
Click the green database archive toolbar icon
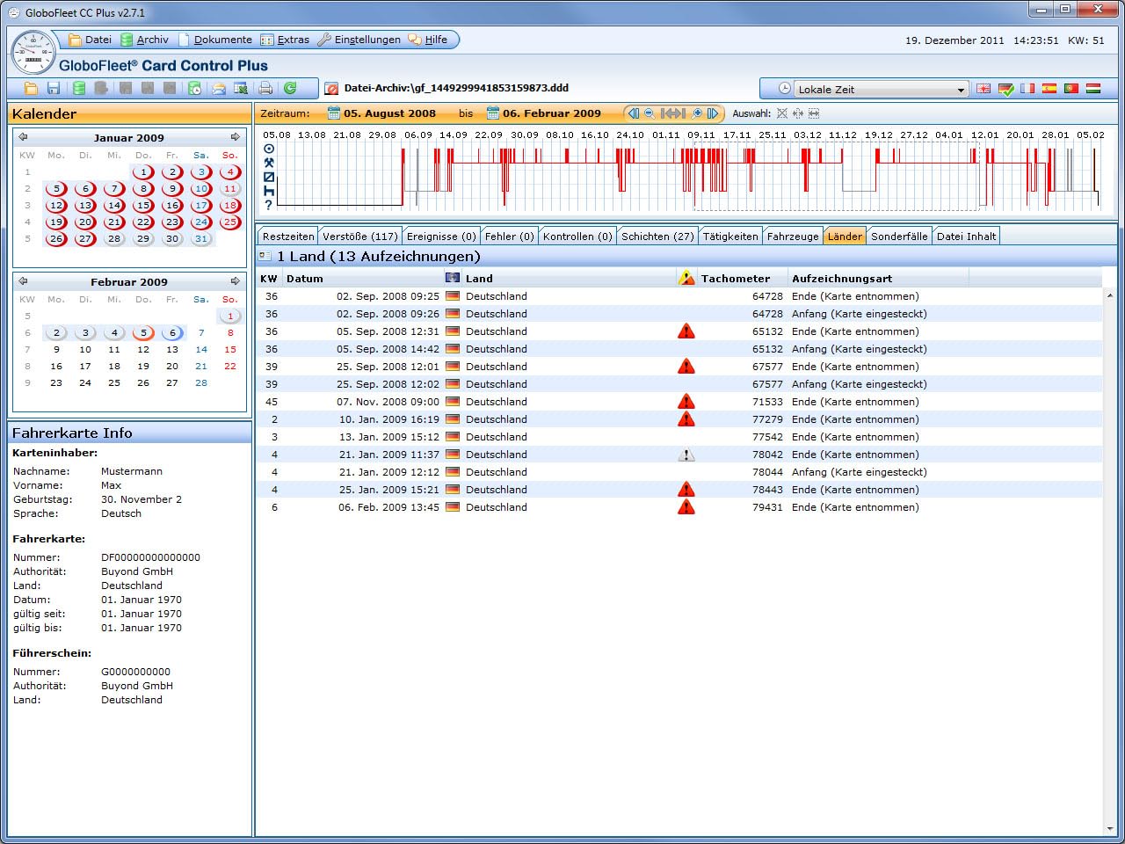(79, 89)
